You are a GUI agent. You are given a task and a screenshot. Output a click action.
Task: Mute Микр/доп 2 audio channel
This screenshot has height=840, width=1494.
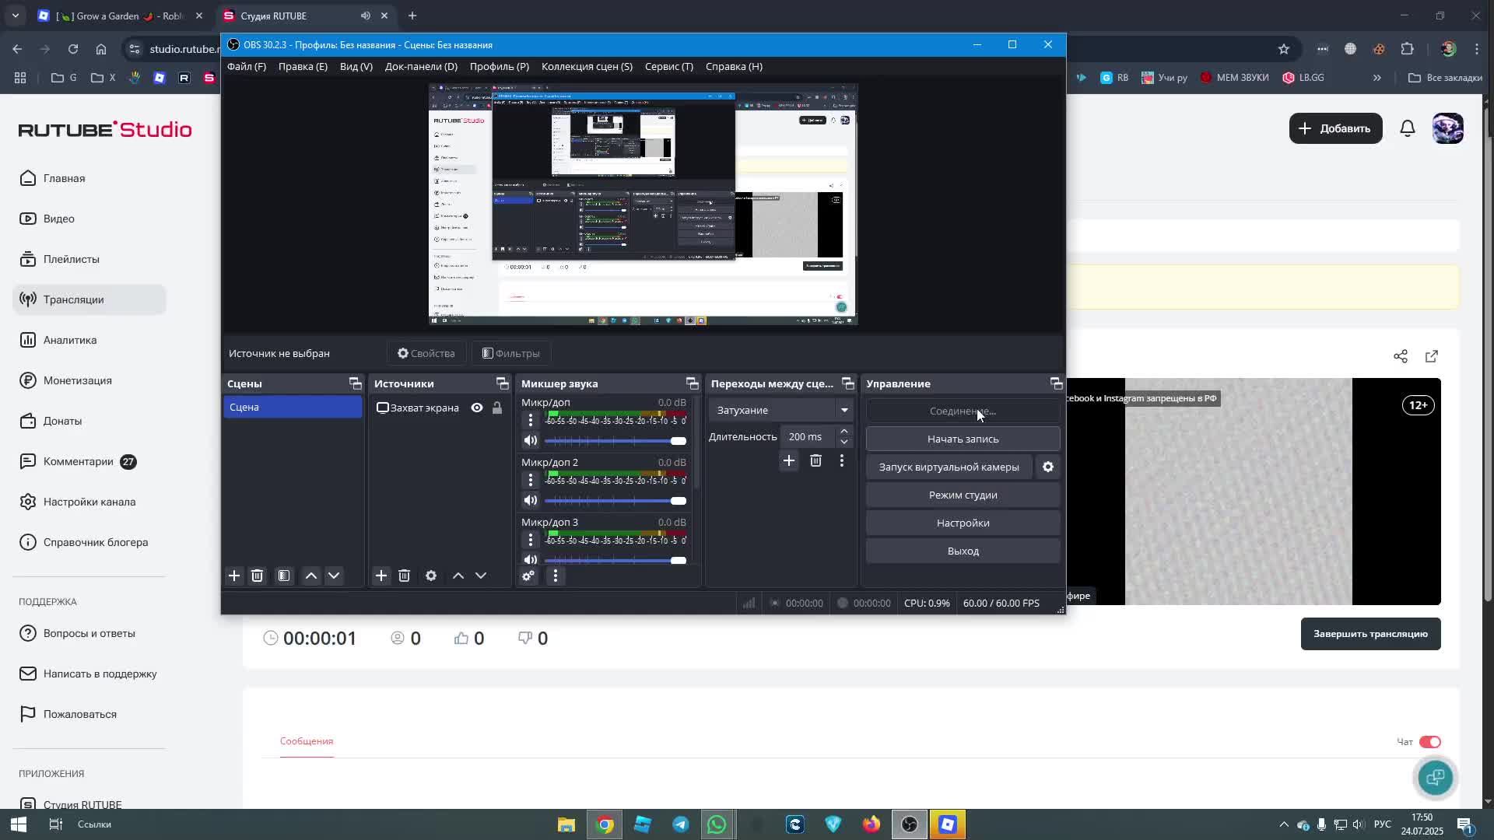[531, 501]
